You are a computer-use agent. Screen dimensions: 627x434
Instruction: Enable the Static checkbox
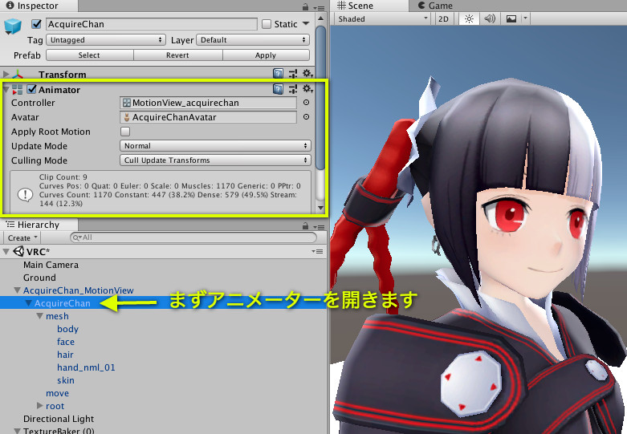point(267,24)
